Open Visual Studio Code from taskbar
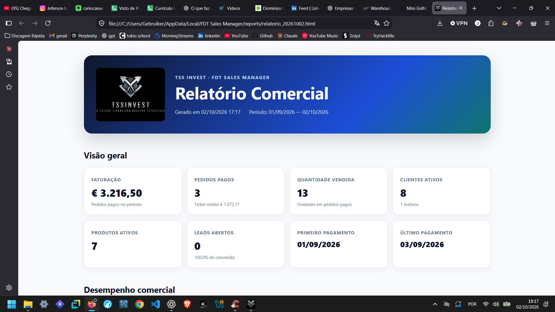The width and height of the screenshot is (555, 312). point(155,304)
